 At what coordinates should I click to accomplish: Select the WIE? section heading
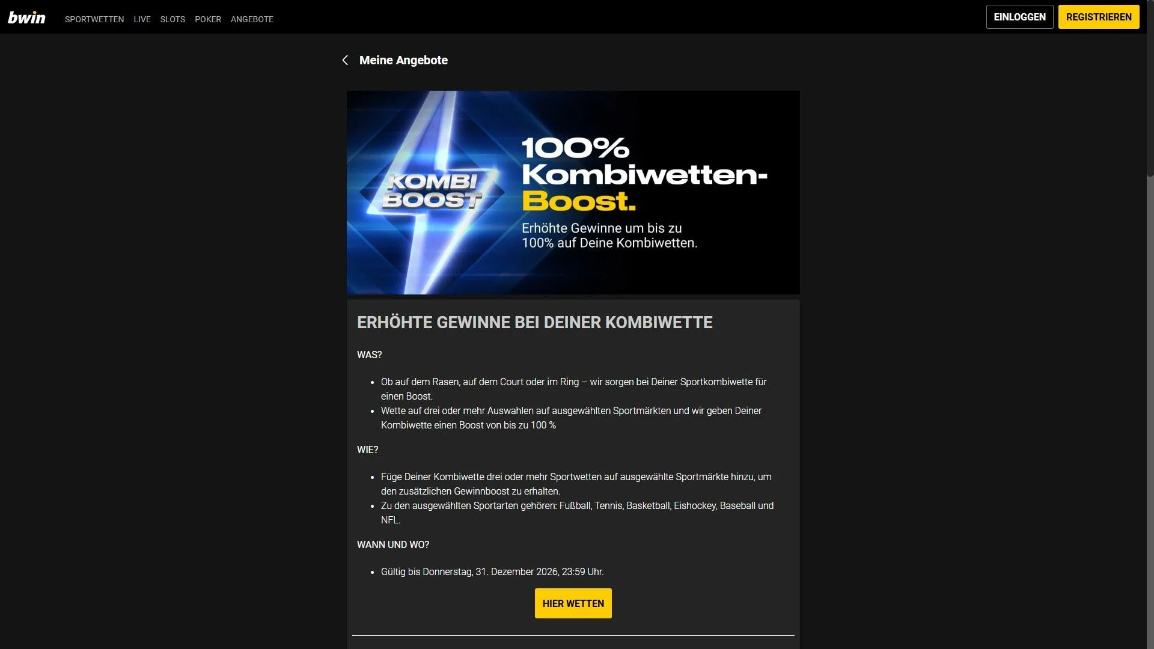368,449
